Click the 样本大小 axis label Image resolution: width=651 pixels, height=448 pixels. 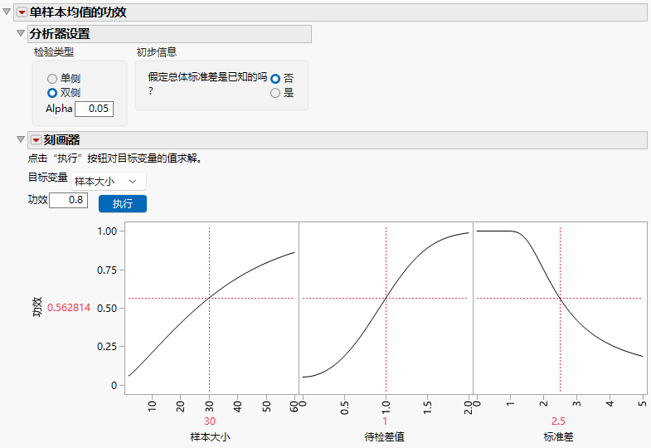click(x=210, y=436)
